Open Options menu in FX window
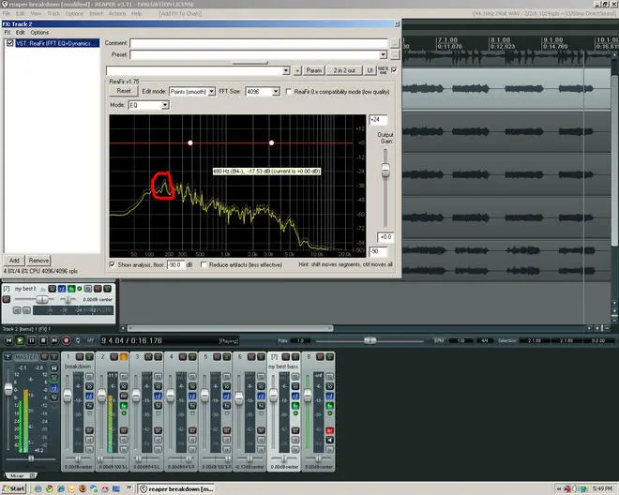This screenshot has height=495, width=619. tap(39, 33)
